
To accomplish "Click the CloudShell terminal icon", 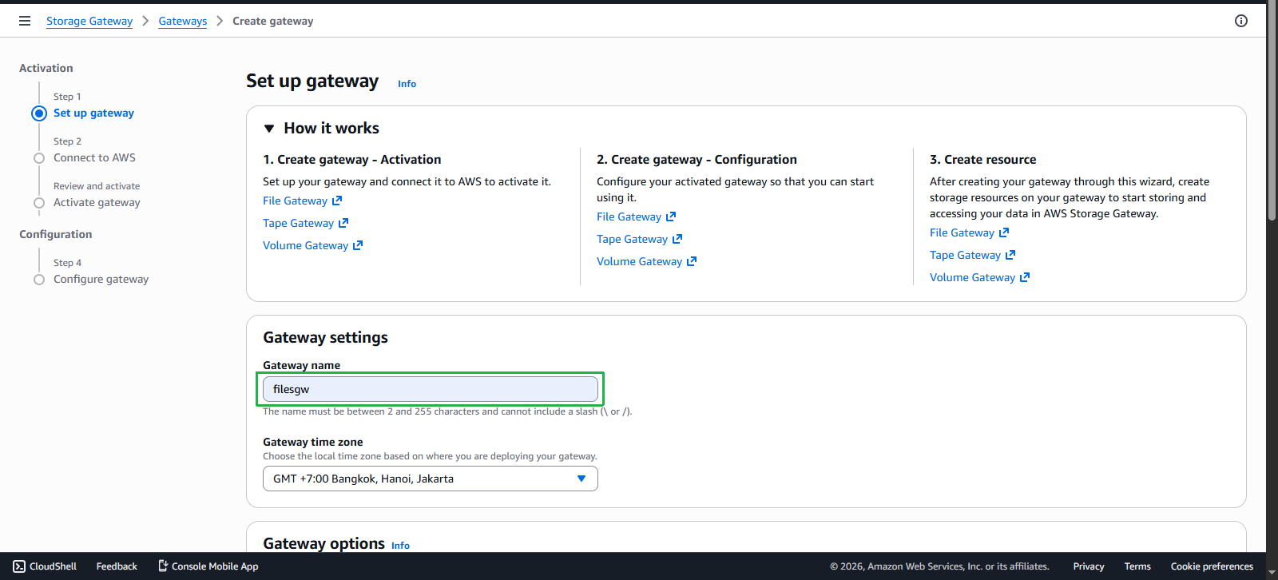I will [x=19, y=566].
